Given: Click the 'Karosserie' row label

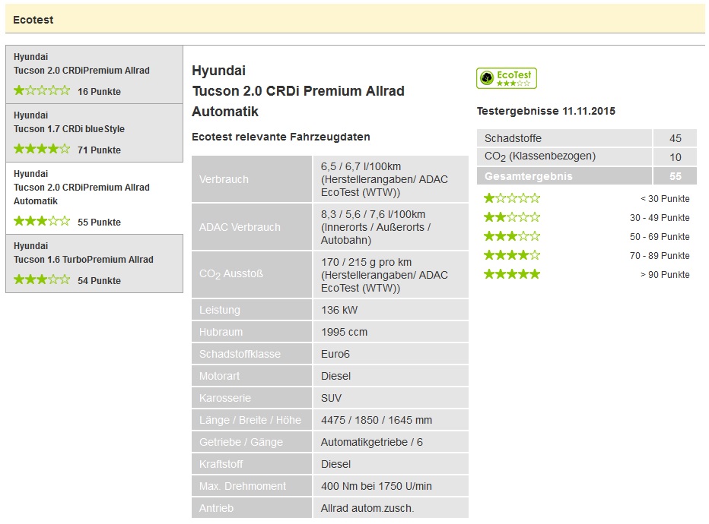Looking at the screenshot, I should (224, 398).
